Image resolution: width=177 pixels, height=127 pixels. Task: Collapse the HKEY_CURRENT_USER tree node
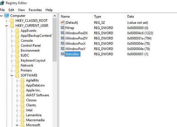[x=6, y=26]
